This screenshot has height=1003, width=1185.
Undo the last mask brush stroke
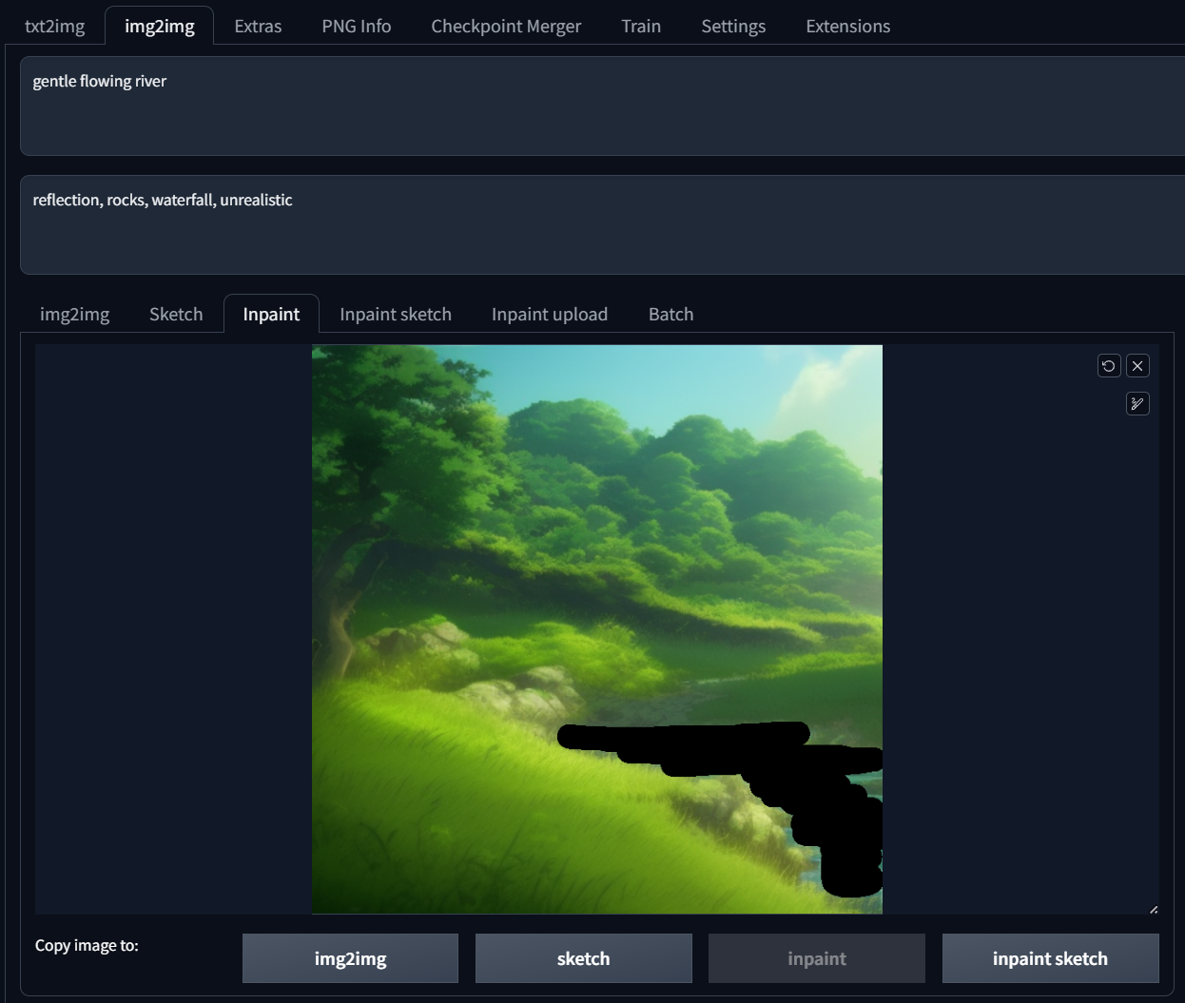coord(1109,366)
